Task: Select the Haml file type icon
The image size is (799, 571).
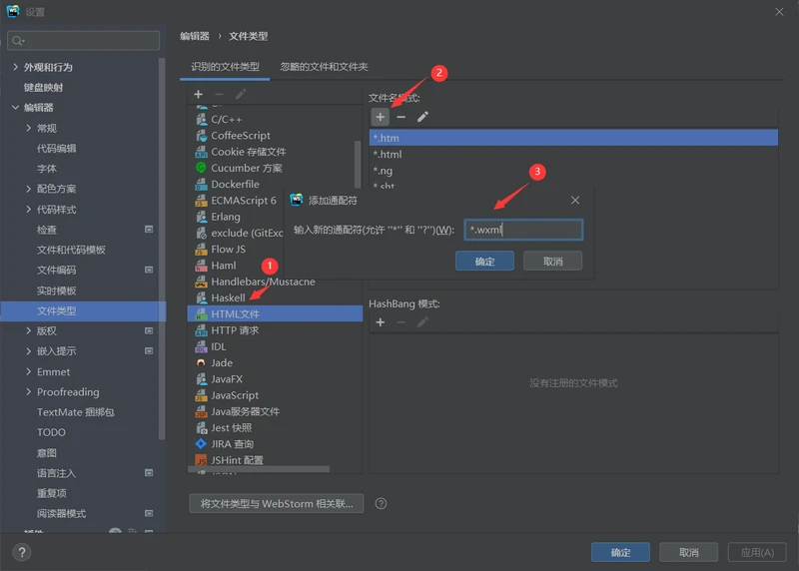Action: [x=202, y=266]
